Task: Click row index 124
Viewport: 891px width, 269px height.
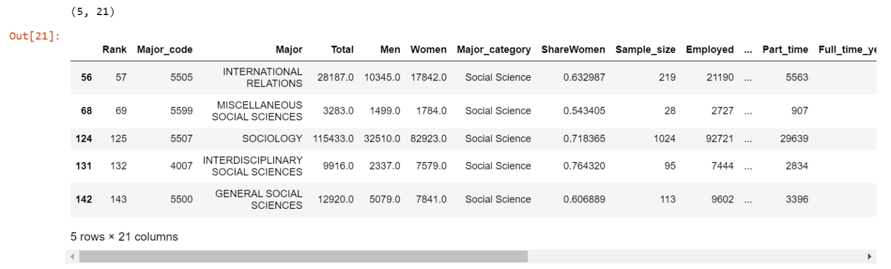Action: point(84,139)
